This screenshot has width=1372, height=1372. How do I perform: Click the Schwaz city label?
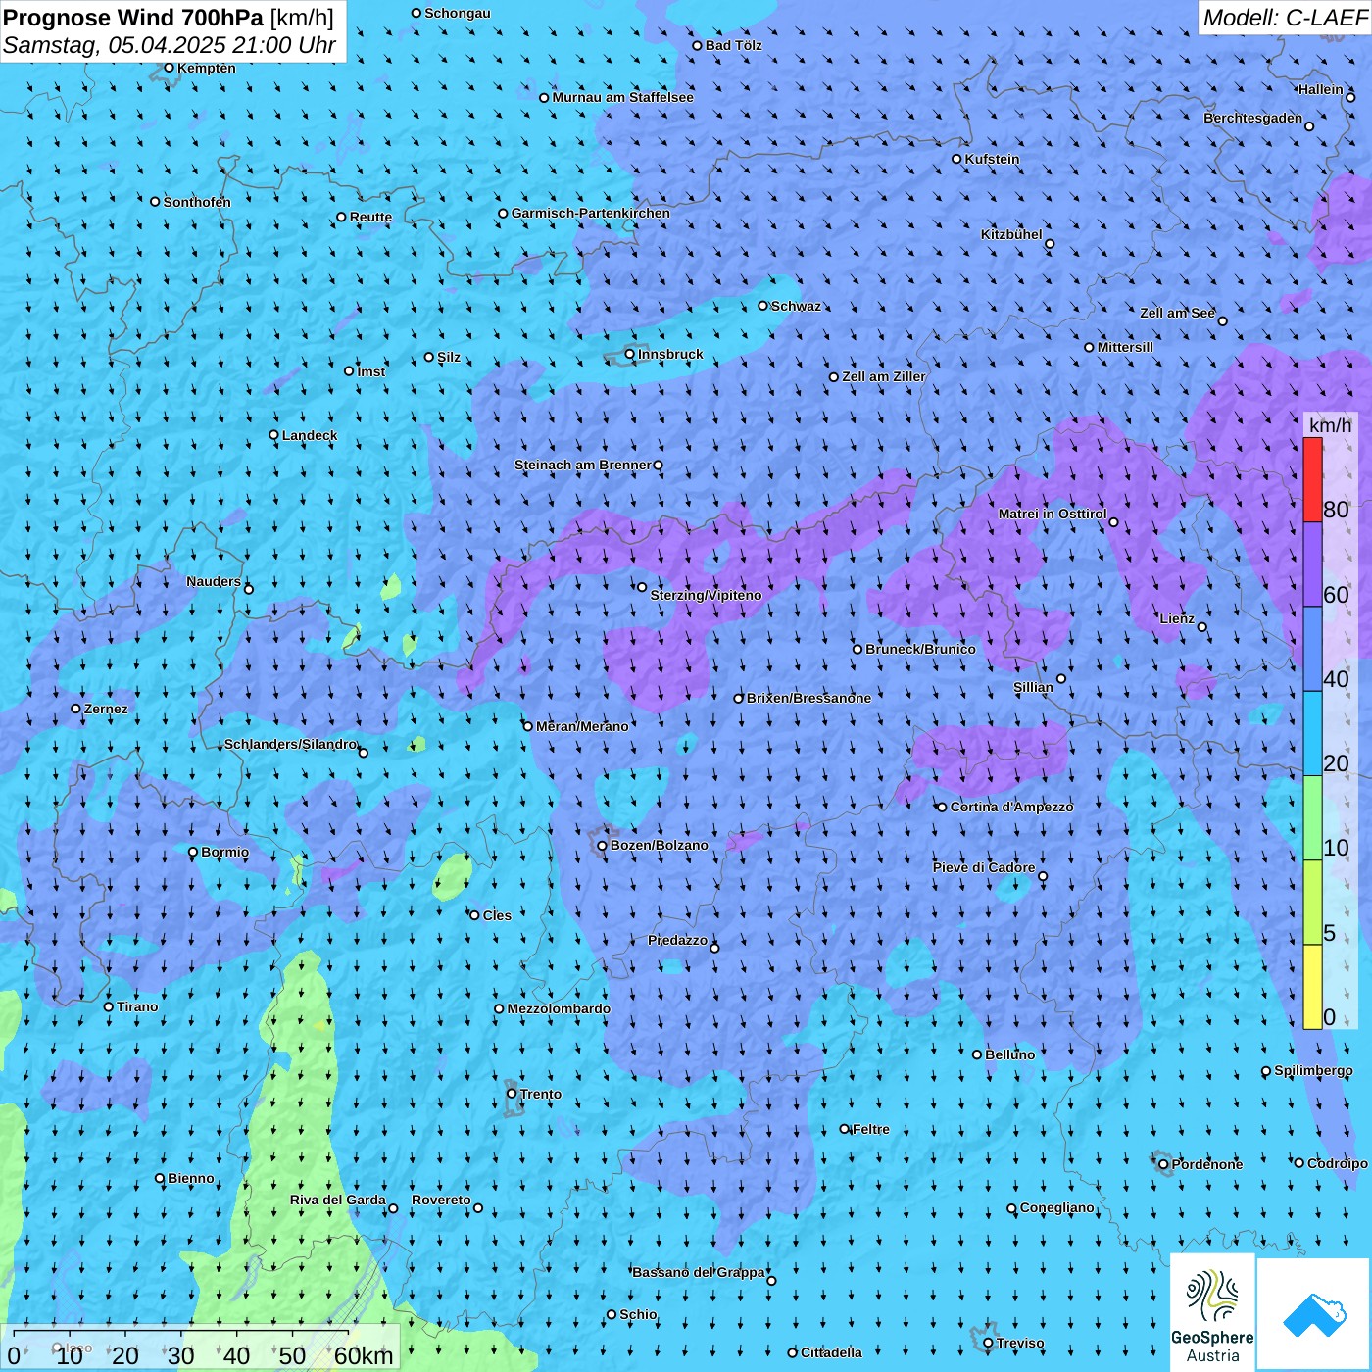tap(796, 306)
